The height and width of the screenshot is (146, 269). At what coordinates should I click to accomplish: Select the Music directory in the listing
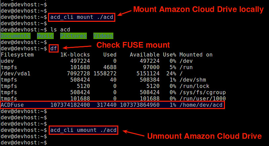click(x=45, y=36)
